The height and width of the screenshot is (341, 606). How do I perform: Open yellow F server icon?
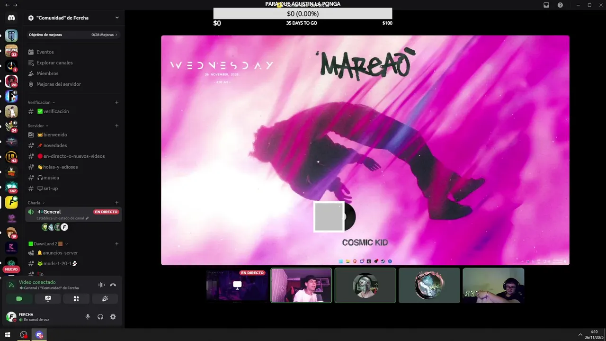point(11,202)
